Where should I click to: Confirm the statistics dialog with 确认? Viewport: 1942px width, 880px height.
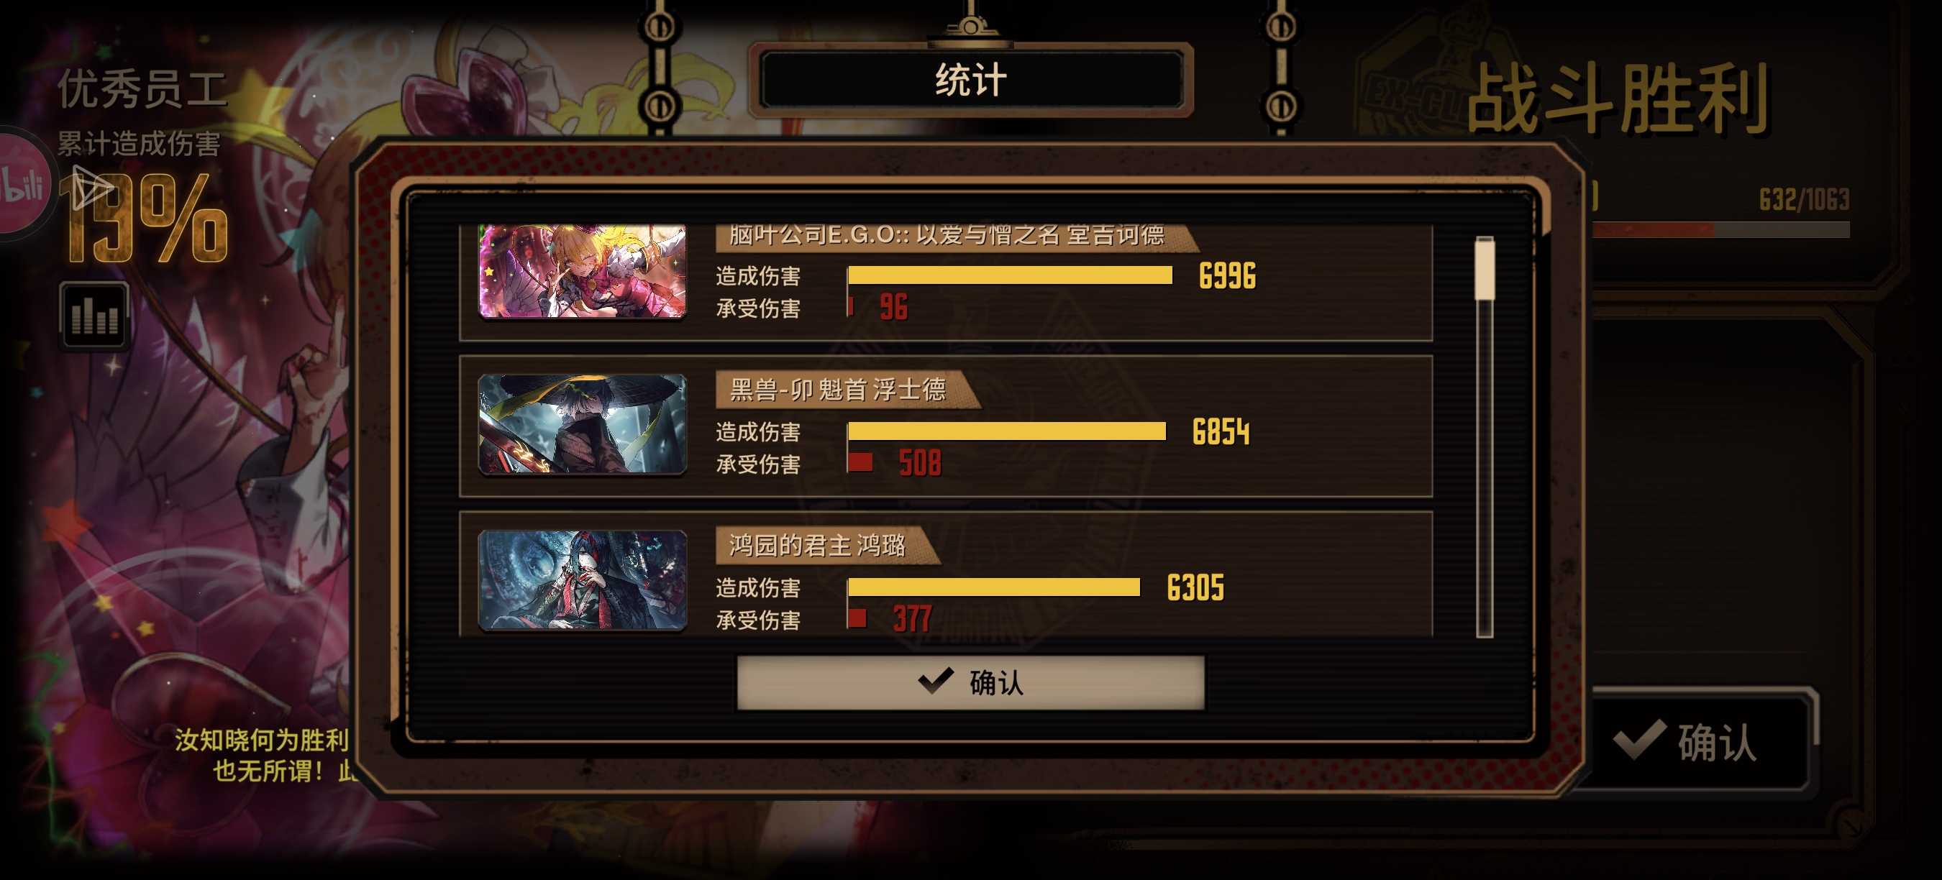970,682
